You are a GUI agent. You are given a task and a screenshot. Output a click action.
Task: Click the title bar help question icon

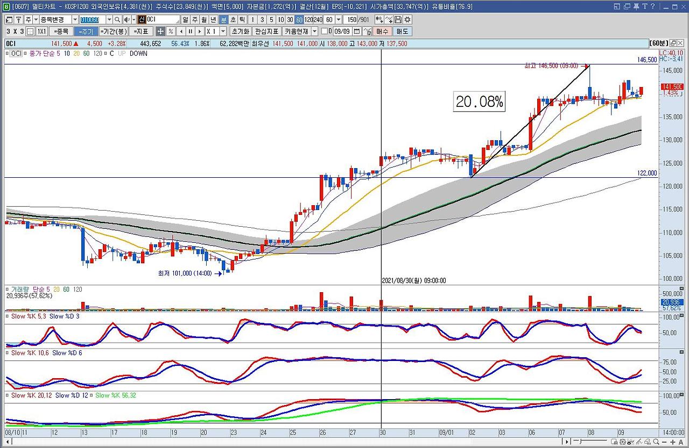pos(652,6)
